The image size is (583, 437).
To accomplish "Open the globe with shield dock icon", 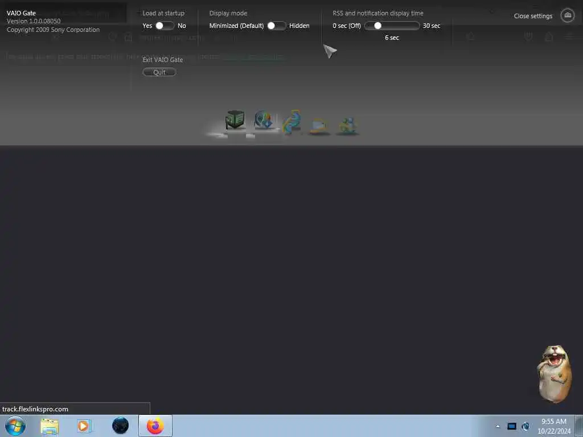I will pyautogui.click(x=264, y=119).
